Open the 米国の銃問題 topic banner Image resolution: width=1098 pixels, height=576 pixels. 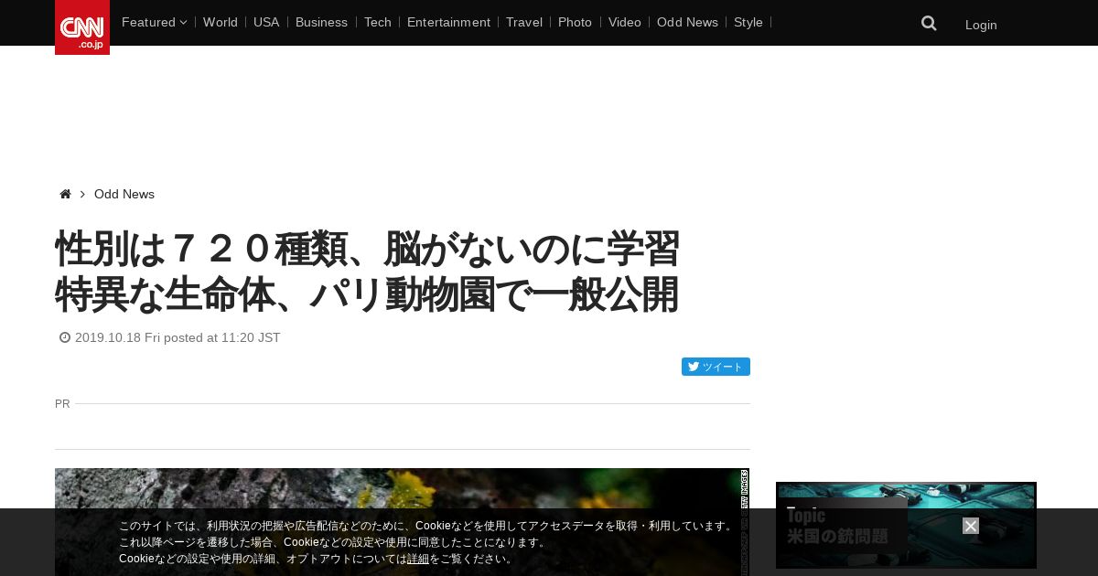[906, 526]
